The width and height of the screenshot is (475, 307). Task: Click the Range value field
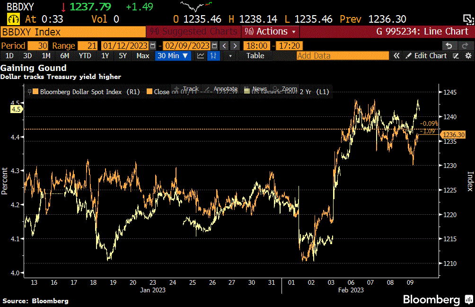[88, 46]
